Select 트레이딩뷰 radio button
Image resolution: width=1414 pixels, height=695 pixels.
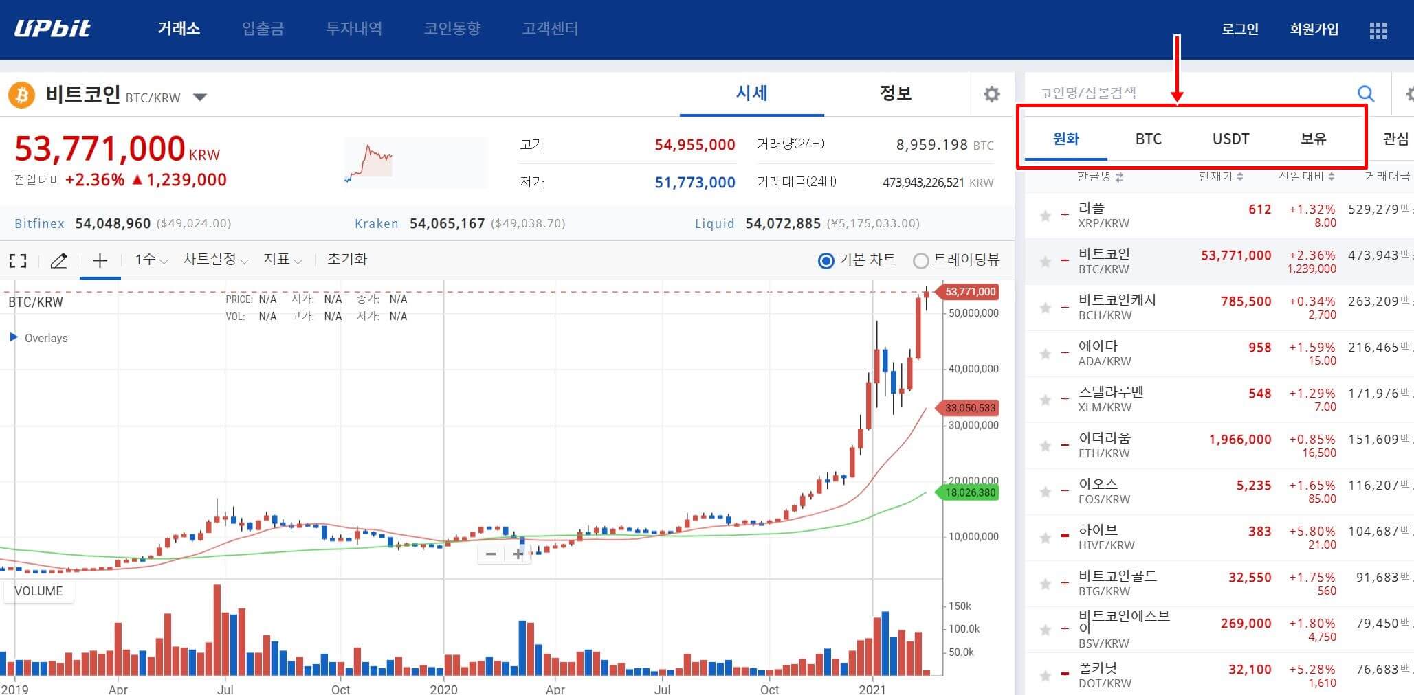pos(920,260)
